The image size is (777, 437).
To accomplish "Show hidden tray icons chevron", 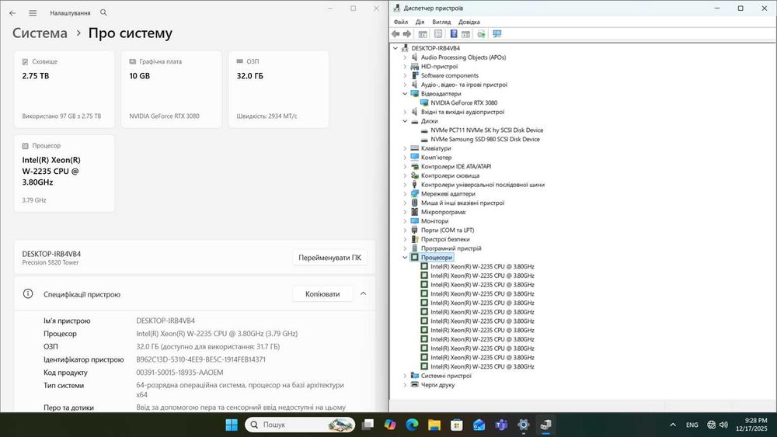I will pos(672,425).
